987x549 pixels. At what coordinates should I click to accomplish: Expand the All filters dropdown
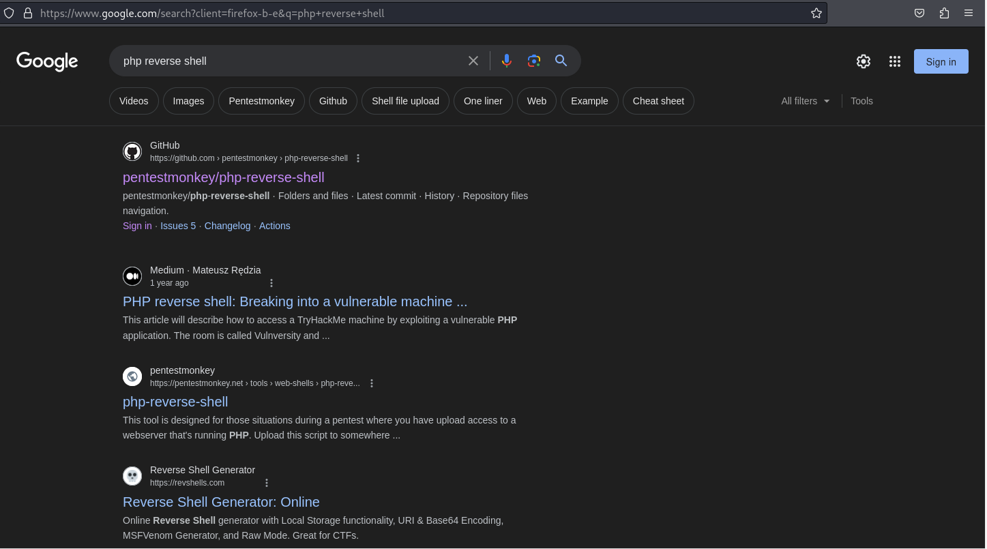click(806, 101)
